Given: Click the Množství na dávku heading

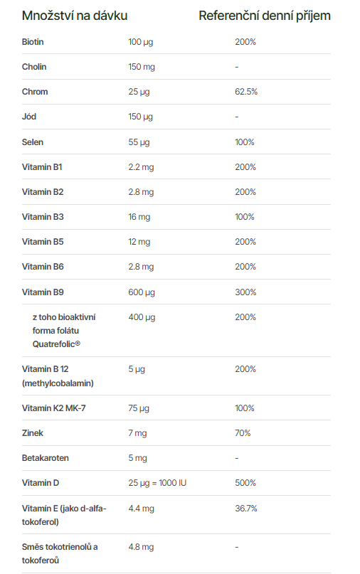Looking at the screenshot, I should tap(75, 16).
